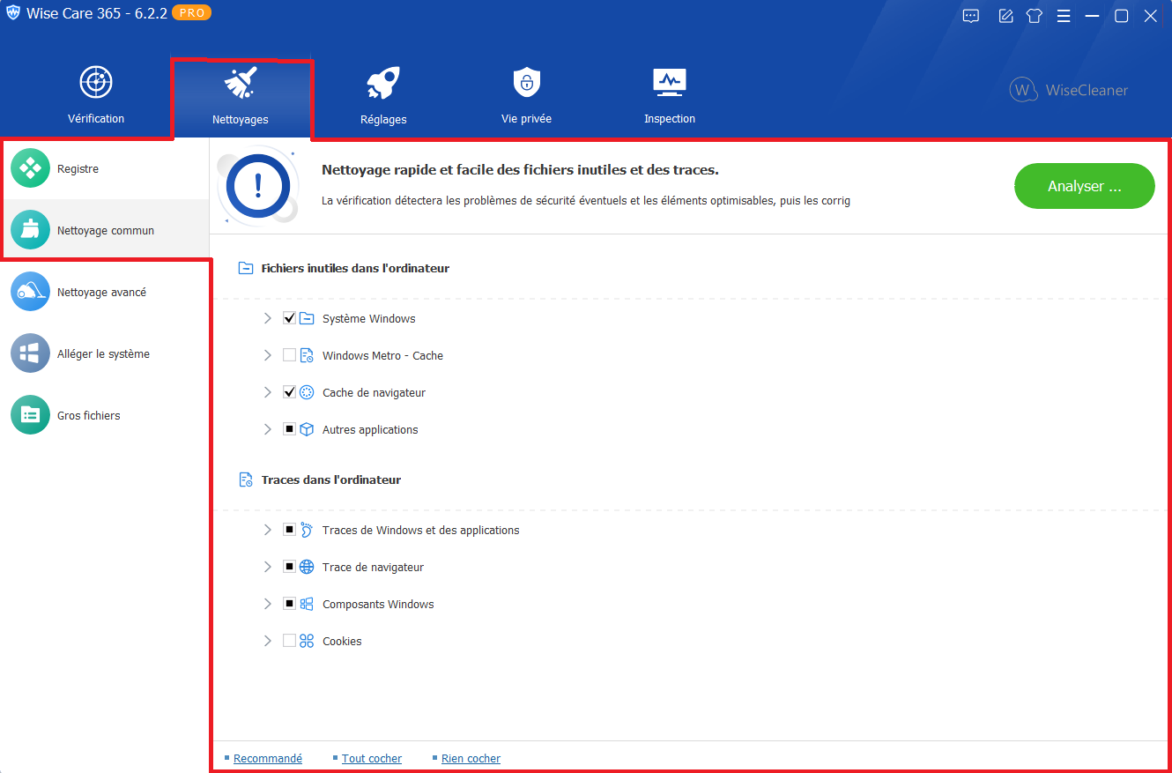Expand the Windows Metro - Cache row
This screenshot has width=1172, height=773.
268,355
